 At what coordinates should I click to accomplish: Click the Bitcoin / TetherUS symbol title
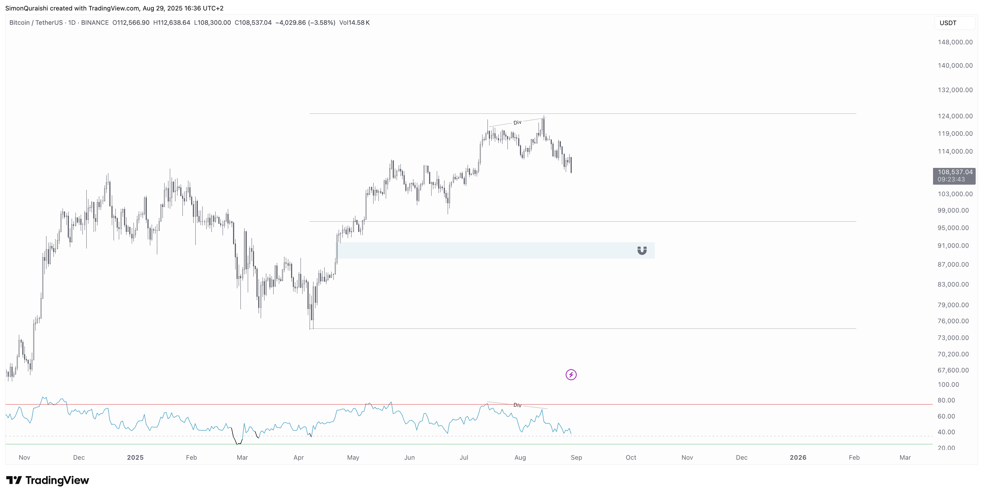click(x=36, y=22)
